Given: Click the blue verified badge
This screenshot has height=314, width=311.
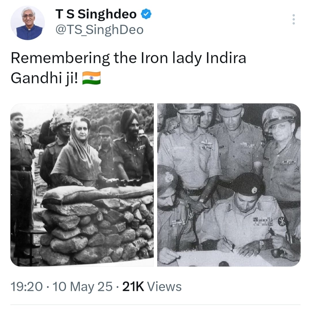Looking at the screenshot, I should tap(146, 14).
